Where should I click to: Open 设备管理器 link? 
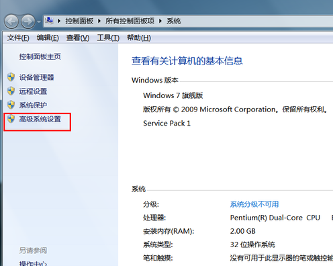[x=36, y=77]
